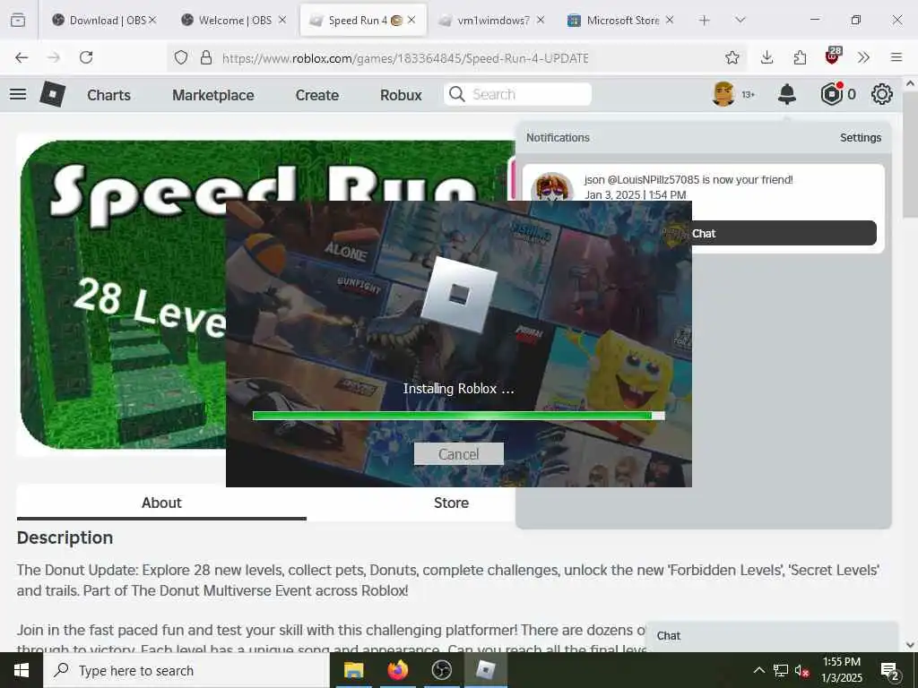918x688 pixels.
Task: Open Marketplace in Roblox navigation
Action: click(x=213, y=95)
